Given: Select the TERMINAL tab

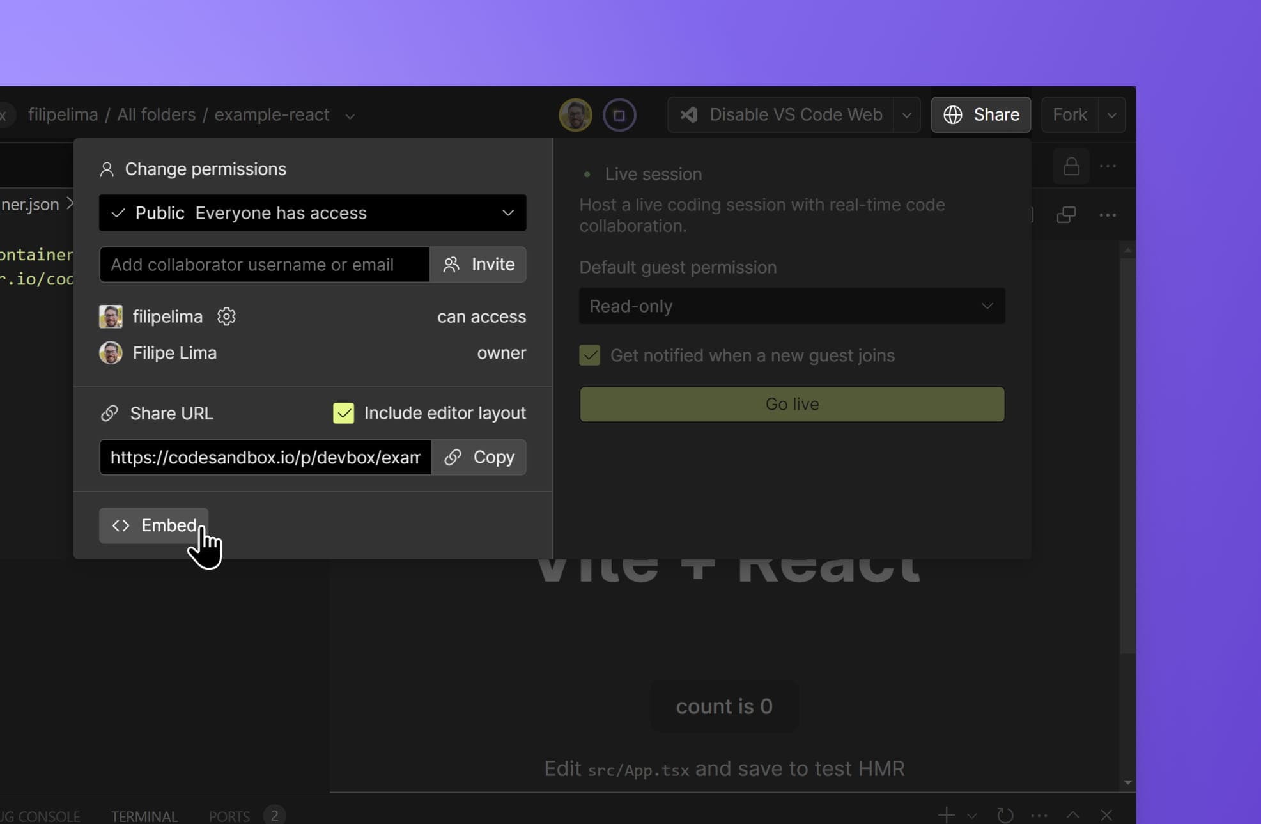Looking at the screenshot, I should [144, 816].
